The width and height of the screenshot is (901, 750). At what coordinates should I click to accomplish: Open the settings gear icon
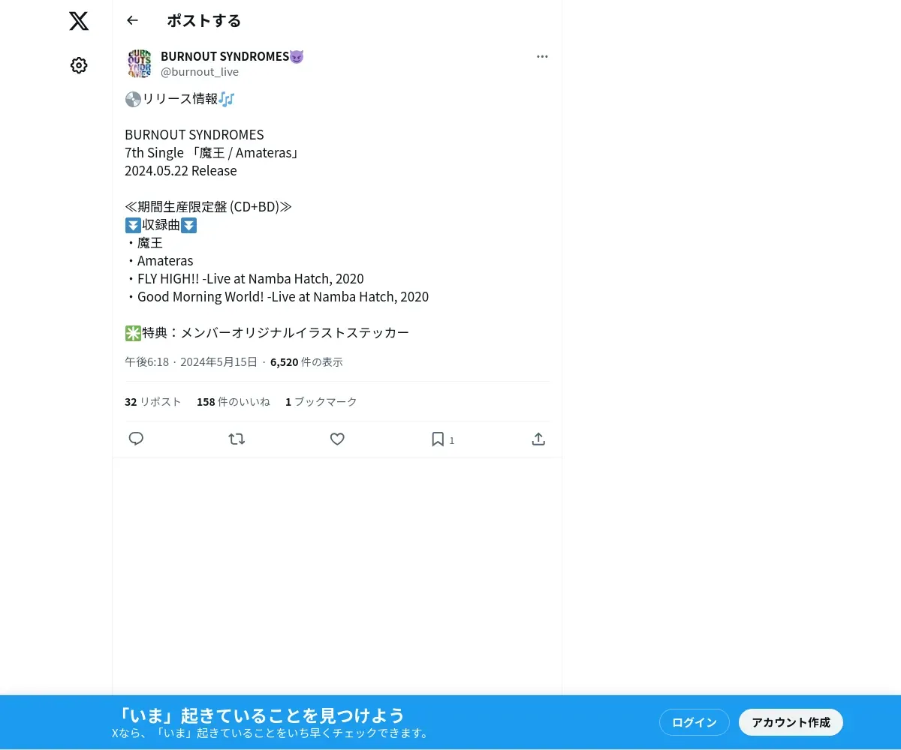(79, 65)
